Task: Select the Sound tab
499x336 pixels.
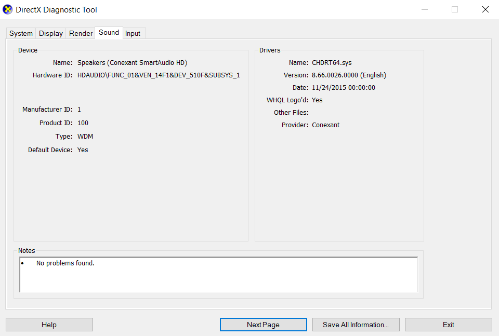Action: (109, 33)
